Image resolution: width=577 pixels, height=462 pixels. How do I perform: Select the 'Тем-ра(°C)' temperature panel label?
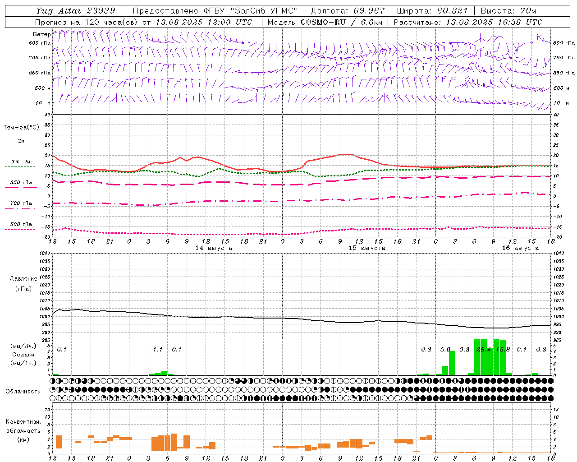21,128
